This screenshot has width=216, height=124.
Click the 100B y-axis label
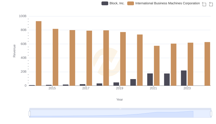[23, 16]
